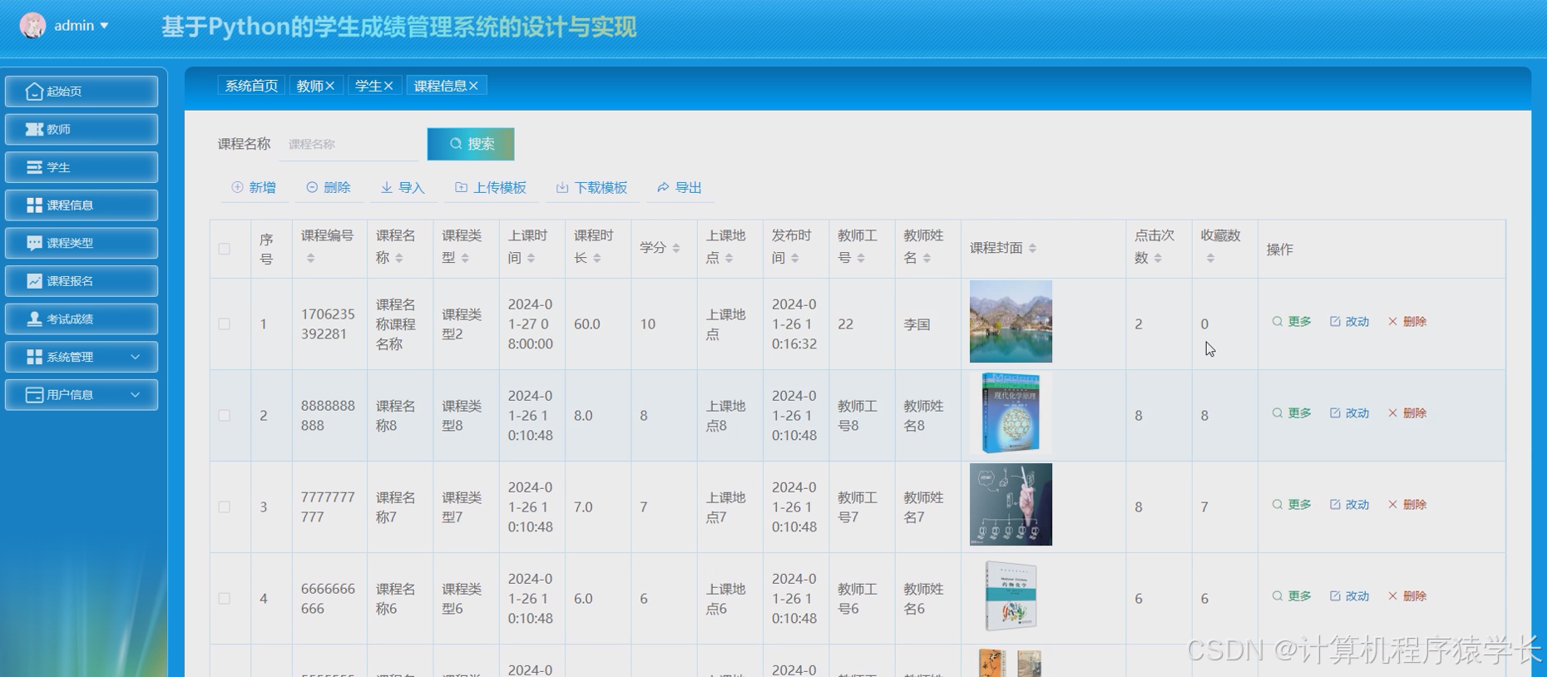Expand the 系统管理 sidebar menu

[82, 357]
